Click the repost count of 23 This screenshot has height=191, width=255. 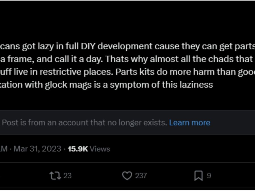click(x=67, y=175)
